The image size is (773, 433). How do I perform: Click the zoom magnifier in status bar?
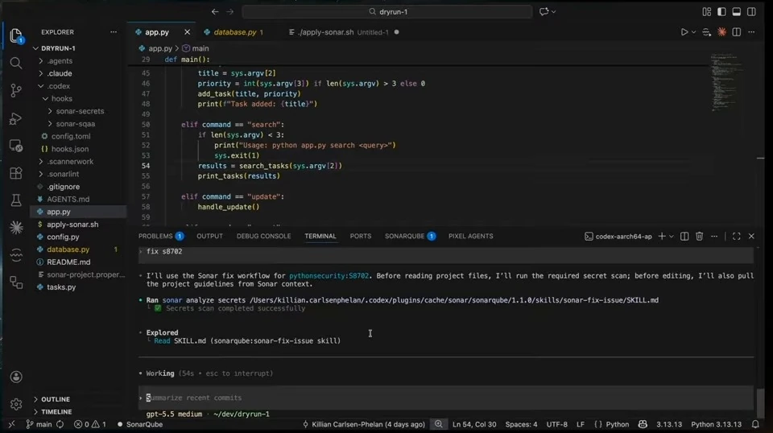point(438,424)
